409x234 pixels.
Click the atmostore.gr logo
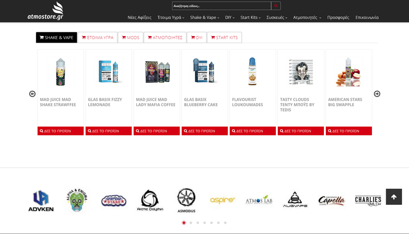pyautogui.click(x=46, y=11)
